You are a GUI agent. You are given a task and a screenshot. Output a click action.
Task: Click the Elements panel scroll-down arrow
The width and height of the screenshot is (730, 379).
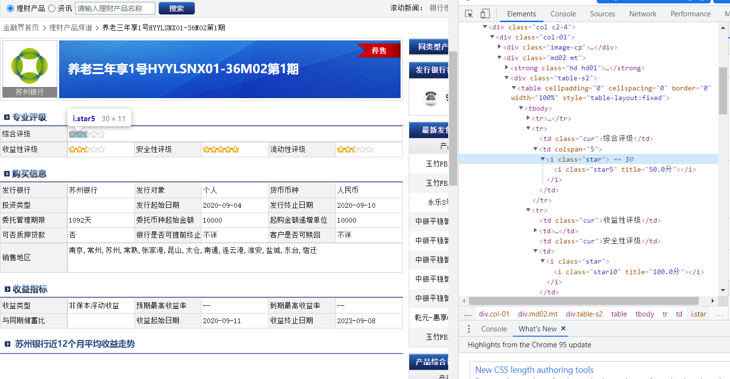coord(723,291)
